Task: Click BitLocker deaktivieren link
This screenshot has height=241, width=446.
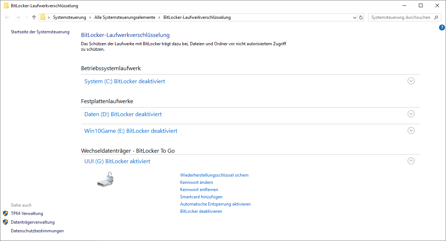Action: click(201, 211)
